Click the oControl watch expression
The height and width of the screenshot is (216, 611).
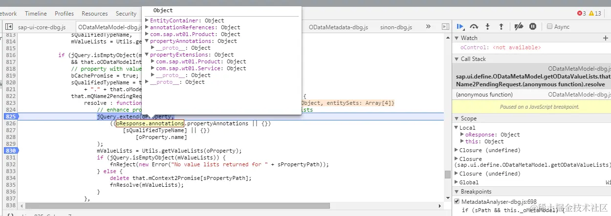click(501, 47)
